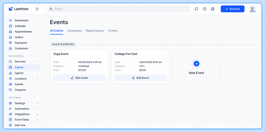This screenshot has height=132, width=265.
Task: Click the date 09/30/2026 4:00 am
Action: click(x=90, y=62)
